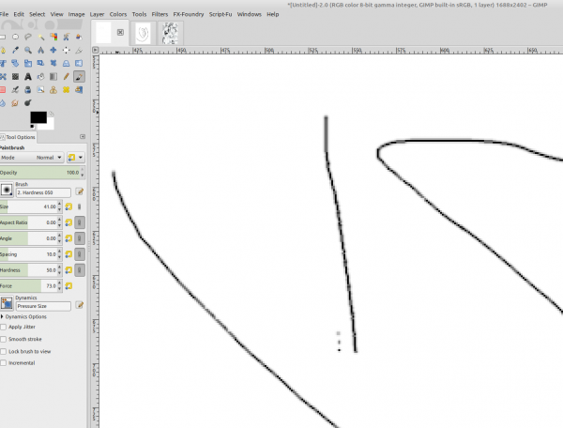The height and width of the screenshot is (428, 563).
Task: Open the Filters menu
Action: 160,14
